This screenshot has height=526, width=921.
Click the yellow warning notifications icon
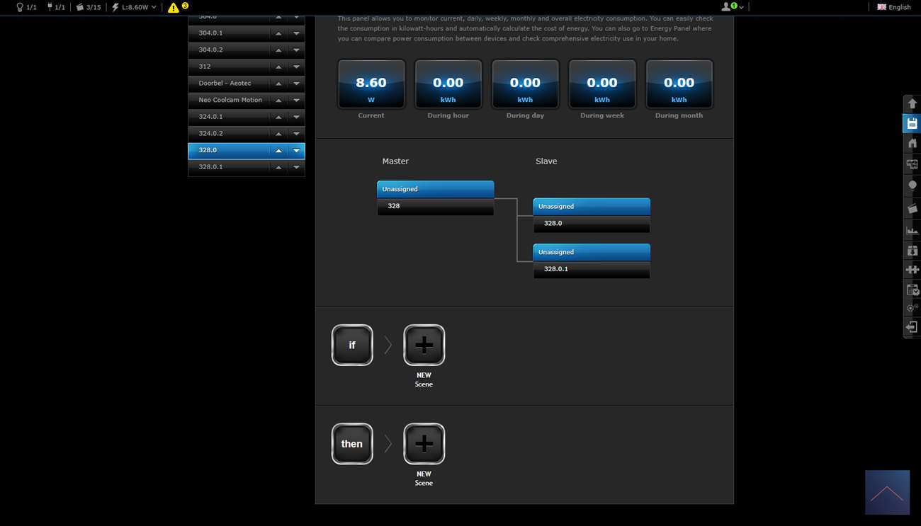click(174, 7)
